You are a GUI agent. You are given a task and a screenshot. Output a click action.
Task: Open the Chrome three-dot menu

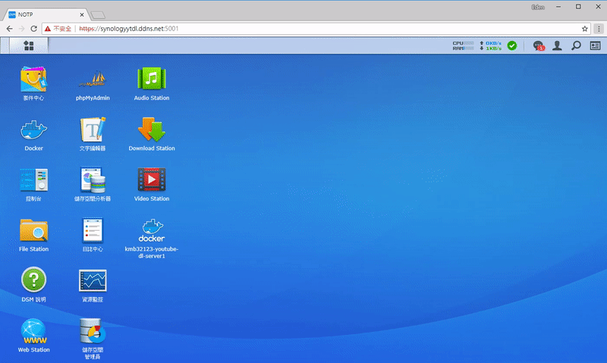(599, 29)
